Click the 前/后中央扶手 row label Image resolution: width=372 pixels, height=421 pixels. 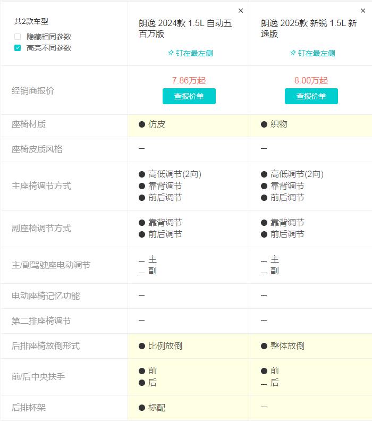pyautogui.click(x=38, y=376)
